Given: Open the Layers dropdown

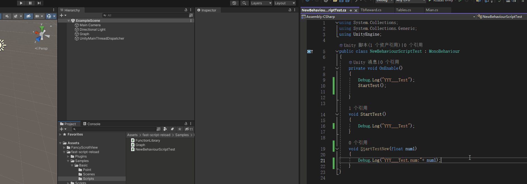Looking at the screenshot, I should click(261, 3).
